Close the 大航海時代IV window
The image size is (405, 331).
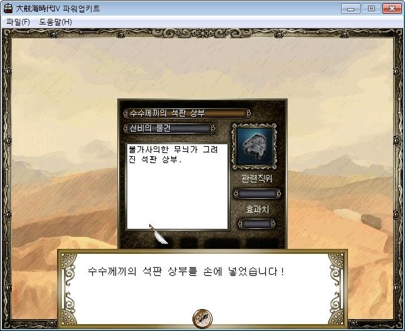point(392,9)
